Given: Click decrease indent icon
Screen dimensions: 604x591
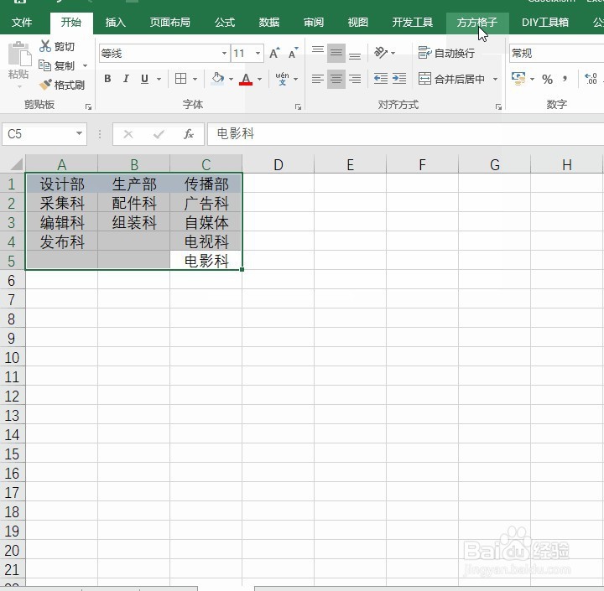Looking at the screenshot, I should click(x=381, y=79).
